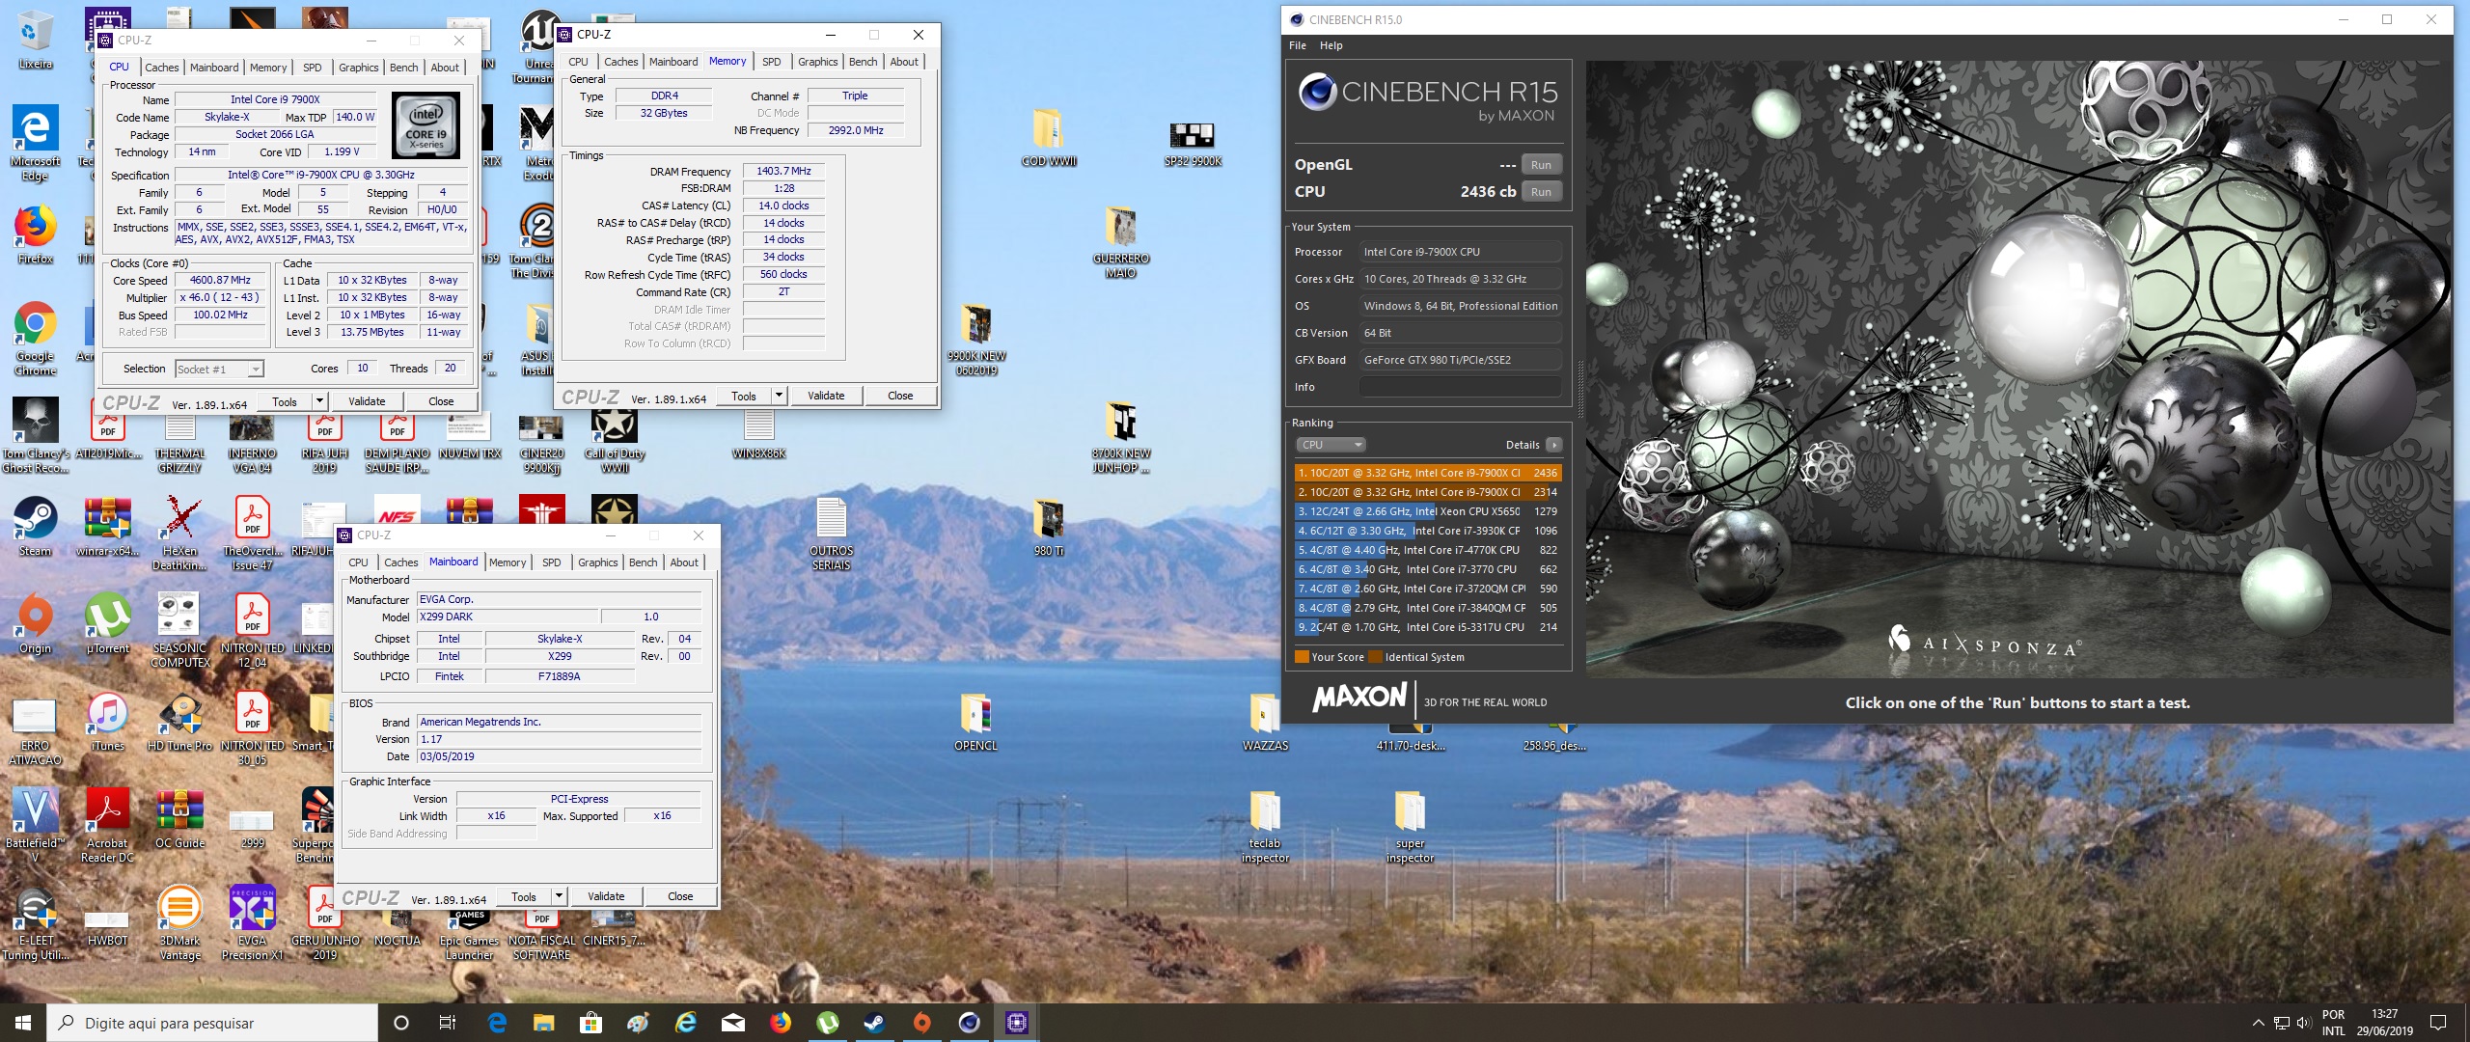Switch to Mainboard tab in first CPU-Z window

214,68
